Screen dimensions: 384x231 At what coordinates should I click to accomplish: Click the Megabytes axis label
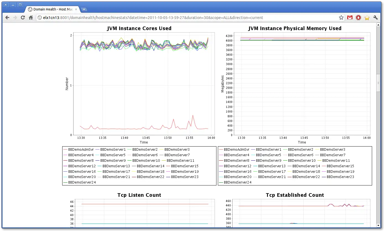223,84
